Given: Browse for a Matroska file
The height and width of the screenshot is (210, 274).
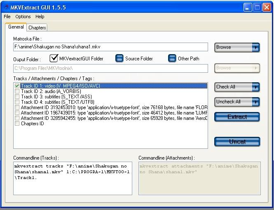Looking at the screenshot, I should point(237,47).
